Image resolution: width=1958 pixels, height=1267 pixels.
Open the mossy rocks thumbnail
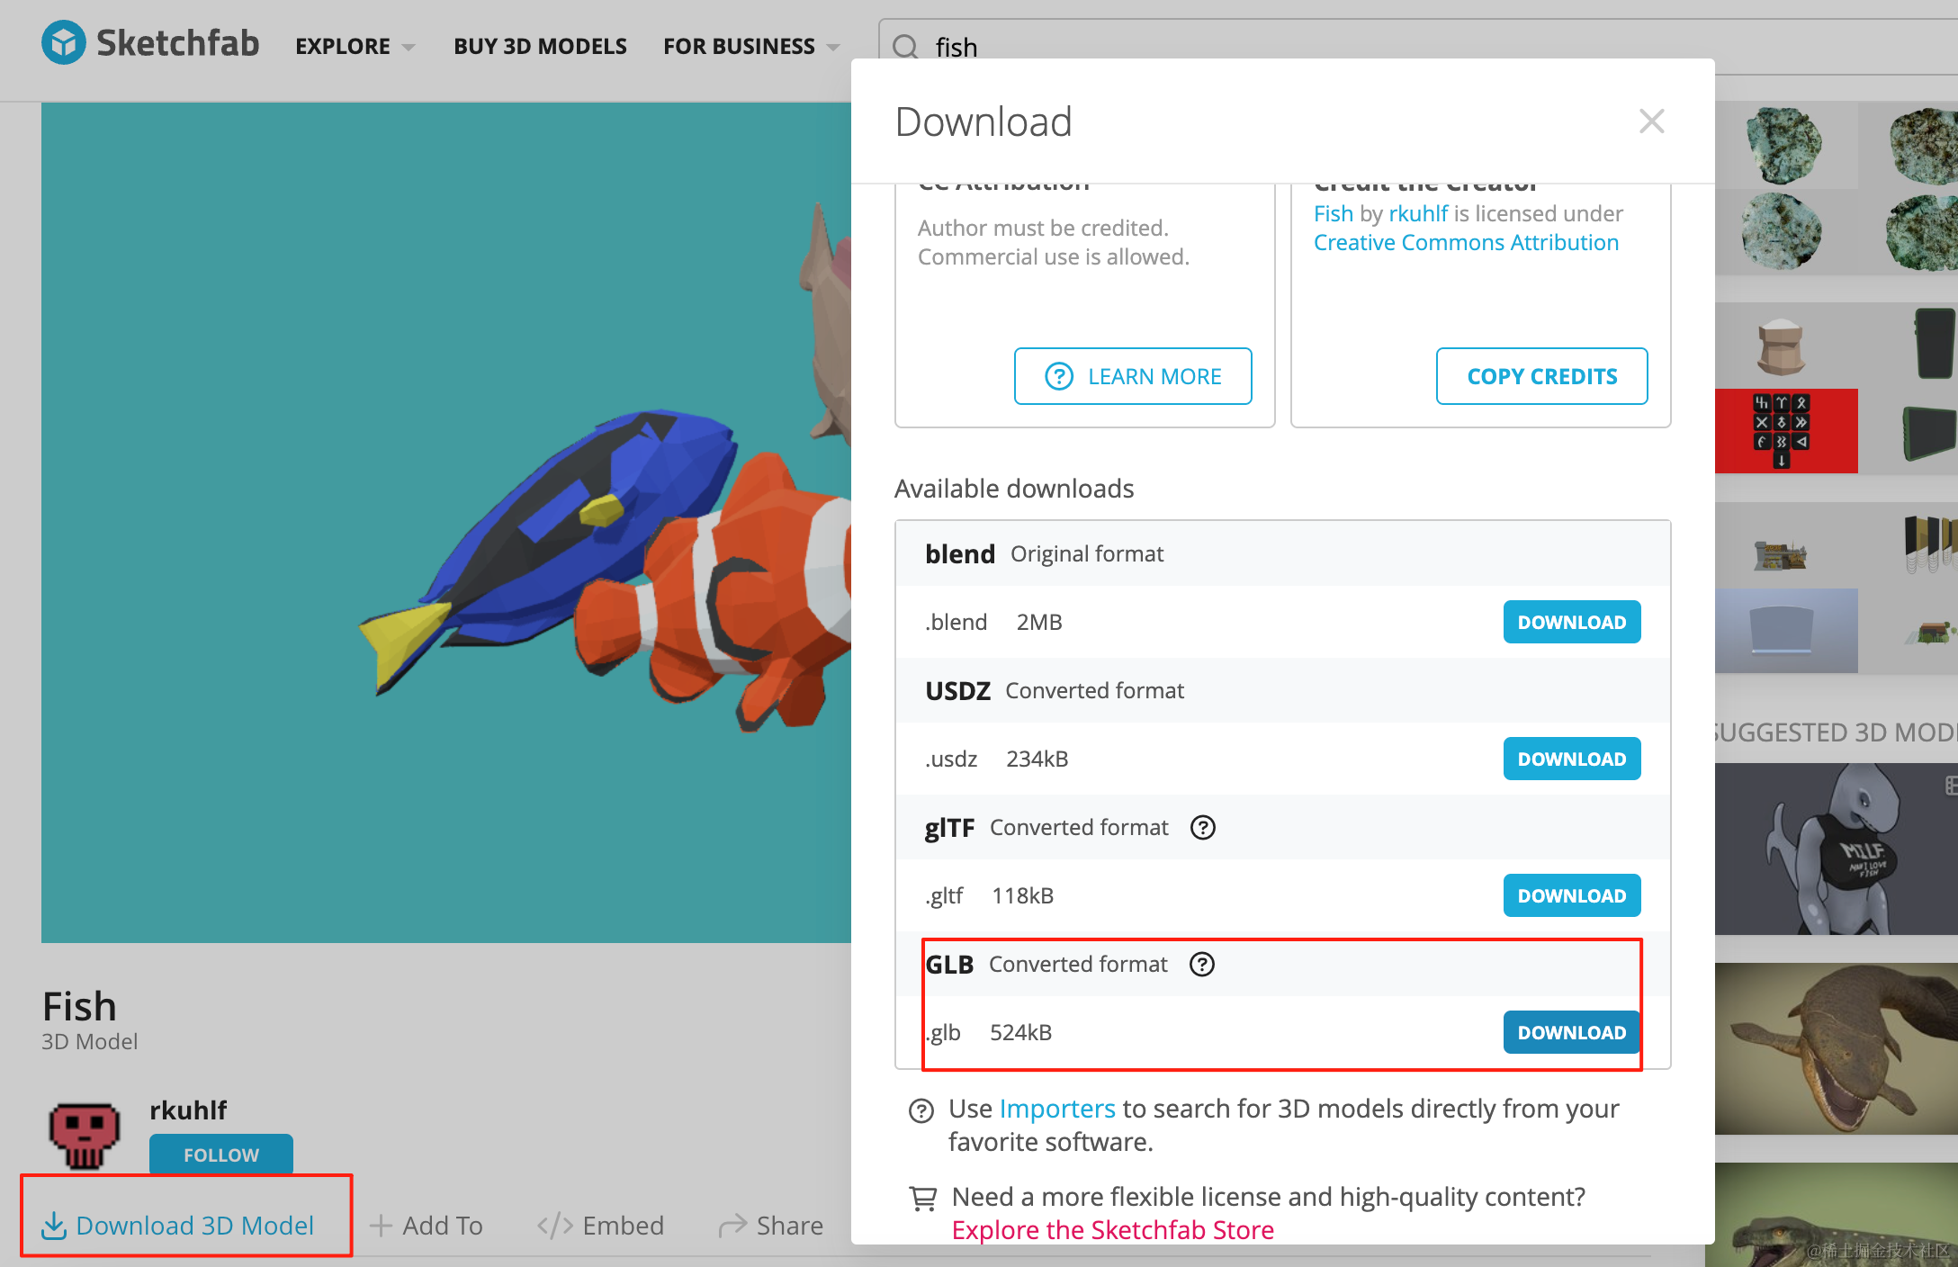pos(1837,188)
